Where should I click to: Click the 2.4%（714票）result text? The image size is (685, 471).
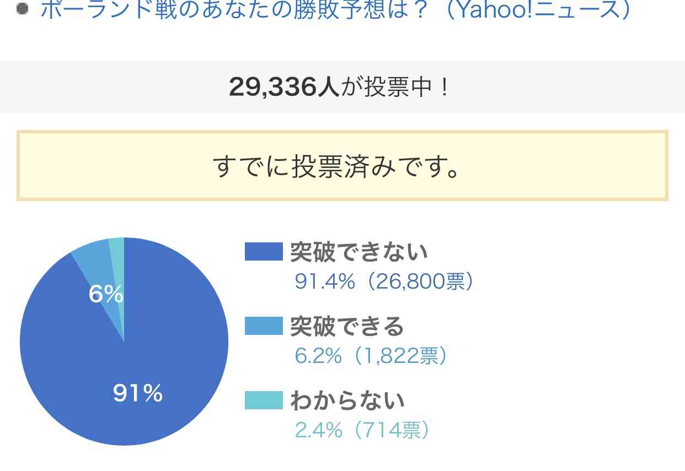(x=362, y=430)
